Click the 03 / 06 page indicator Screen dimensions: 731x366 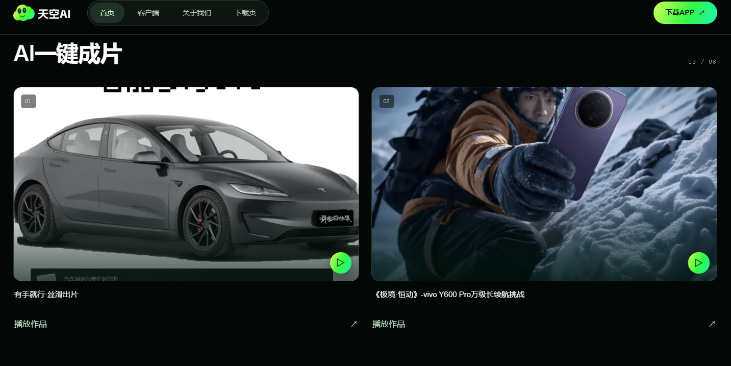coord(702,62)
